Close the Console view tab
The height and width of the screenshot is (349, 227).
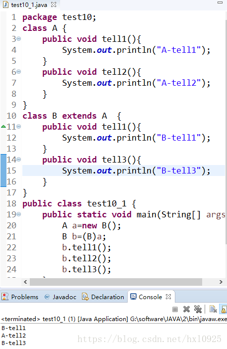click(x=168, y=297)
